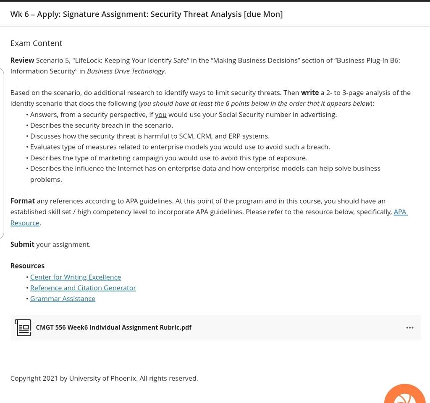Image resolution: width=430 pixels, height=403 pixels.
Task: Open CMGT 556 Week6 Individual Assignment Rubric.pdf
Action: coord(113,327)
